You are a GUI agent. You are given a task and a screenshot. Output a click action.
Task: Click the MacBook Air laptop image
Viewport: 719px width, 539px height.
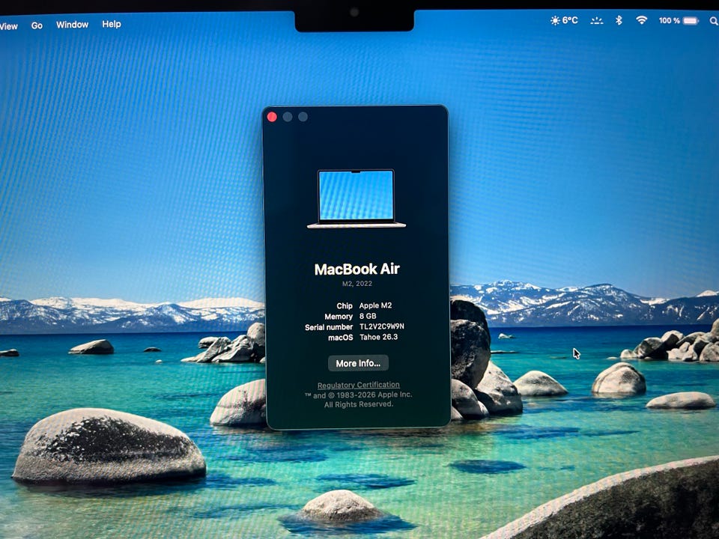coord(357,198)
